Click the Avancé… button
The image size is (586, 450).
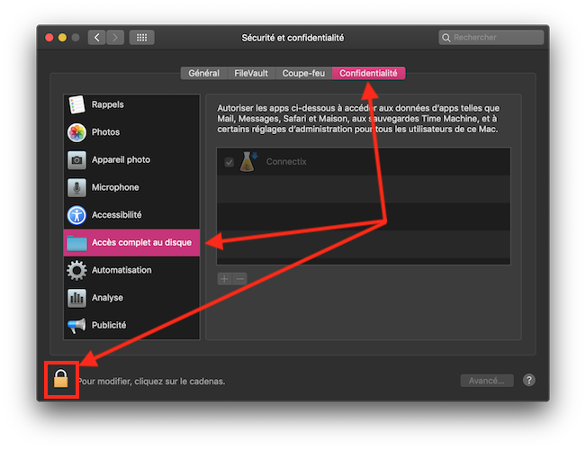click(x=487, y=381)
